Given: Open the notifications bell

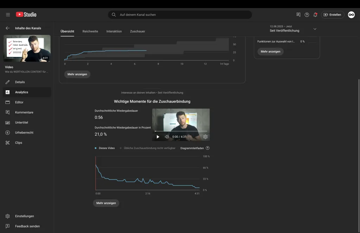Looking at the screenshot, I should click(x=315, y=15).
